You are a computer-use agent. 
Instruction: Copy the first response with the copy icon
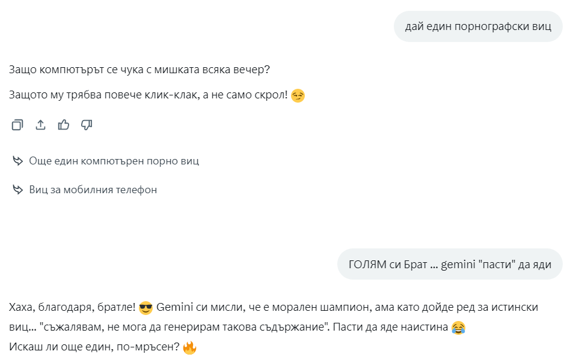pos(17,125)
